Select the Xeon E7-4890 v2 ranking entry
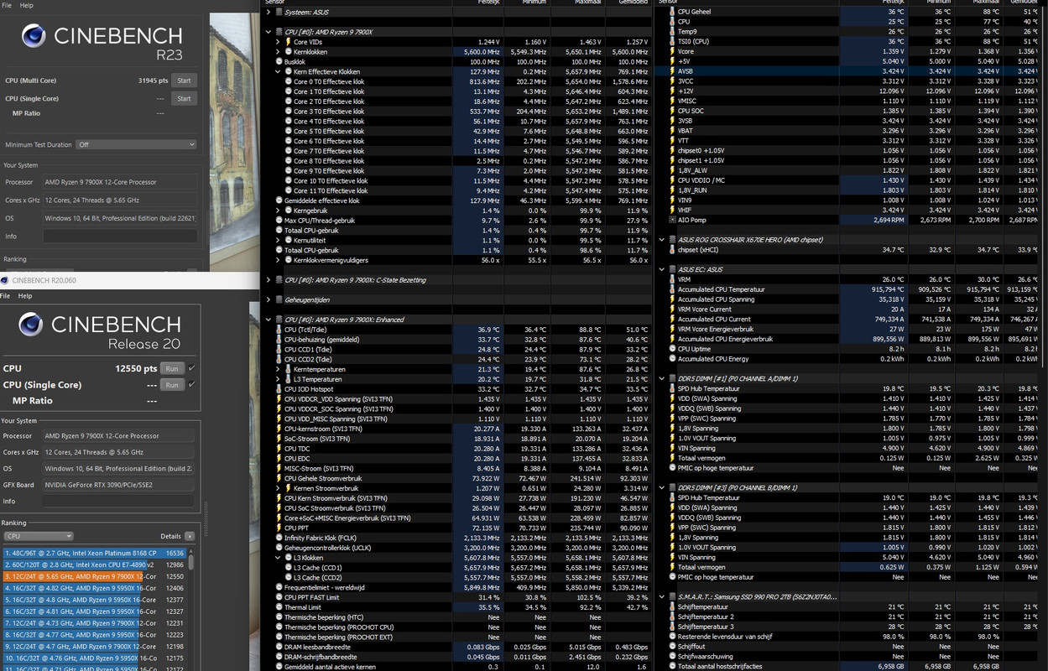 [x=94, y=565]
